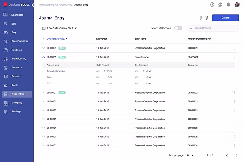Open the Accounting menu item
244x162 pixels.
[x=17, y=94]
